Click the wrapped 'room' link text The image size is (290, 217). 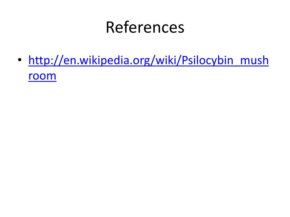(x=42, y=76)
